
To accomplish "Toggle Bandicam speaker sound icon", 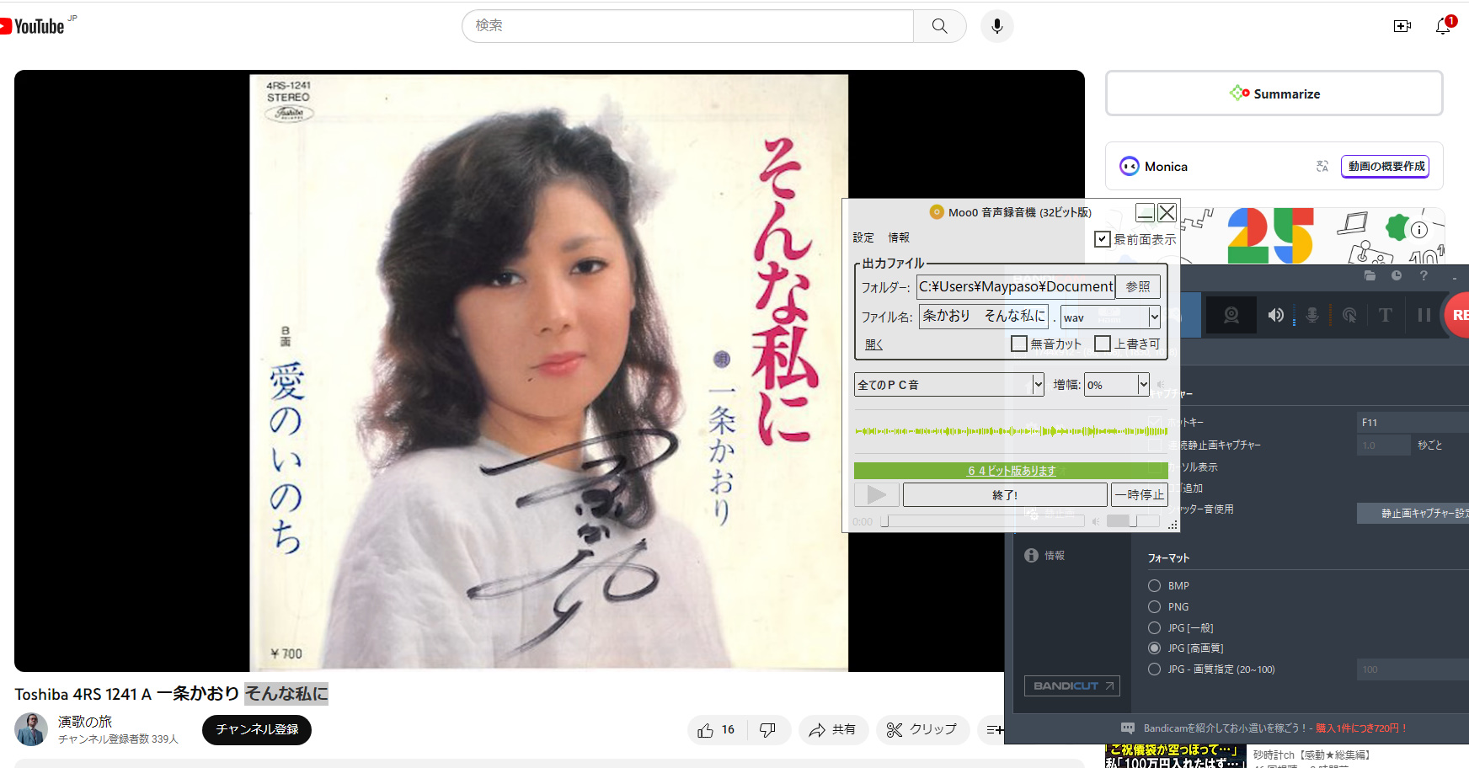I will point(1276,315).
